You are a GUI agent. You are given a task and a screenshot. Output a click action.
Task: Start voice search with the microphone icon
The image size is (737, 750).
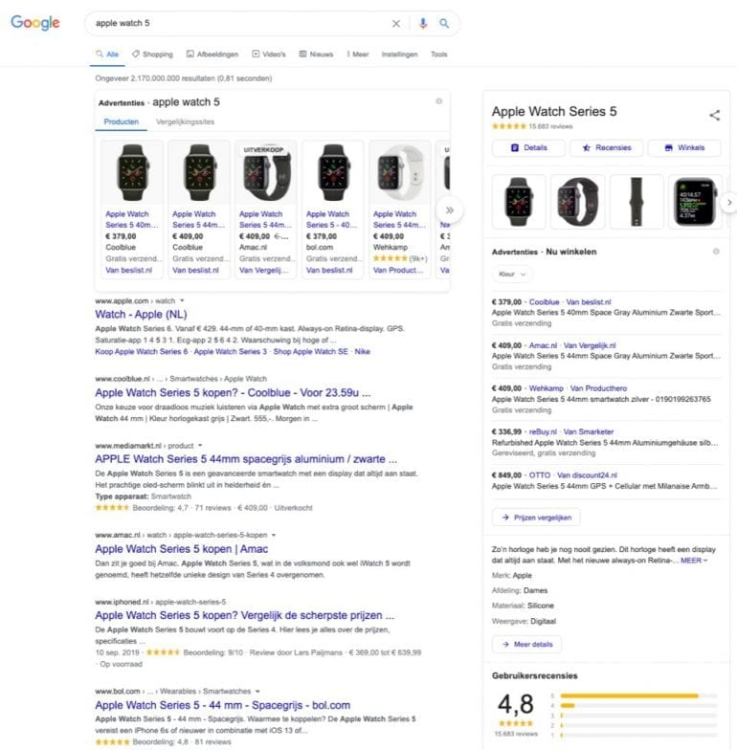pos(423,23)
